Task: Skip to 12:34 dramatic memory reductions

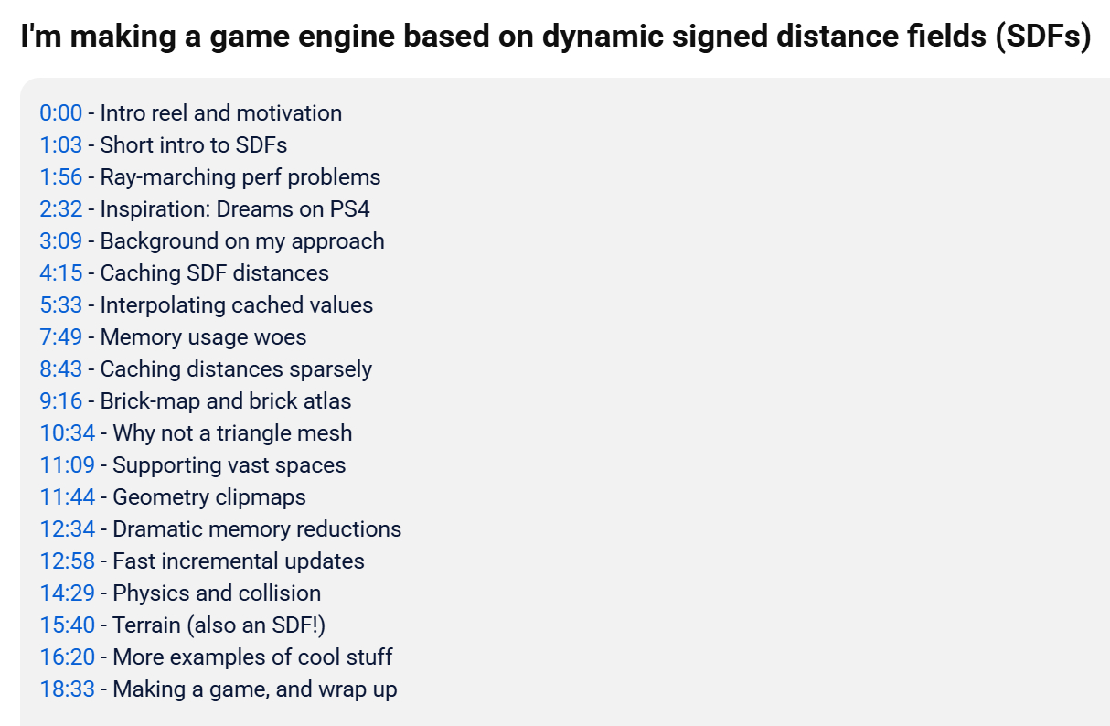Action: click(x=67, y=529)
